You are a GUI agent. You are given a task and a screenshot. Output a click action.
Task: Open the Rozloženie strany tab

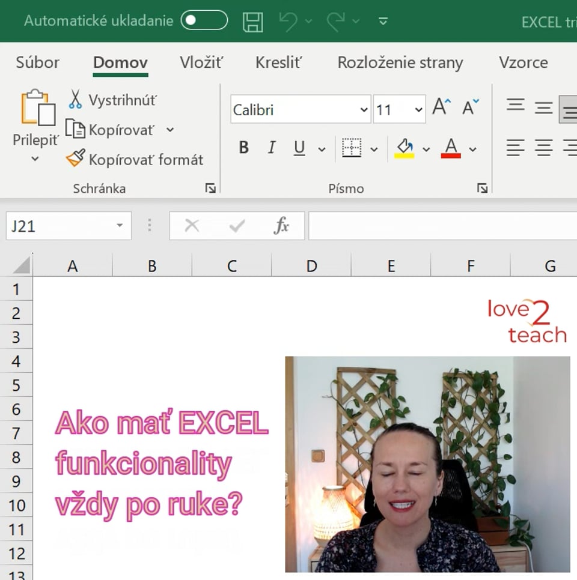click(400, 62)
